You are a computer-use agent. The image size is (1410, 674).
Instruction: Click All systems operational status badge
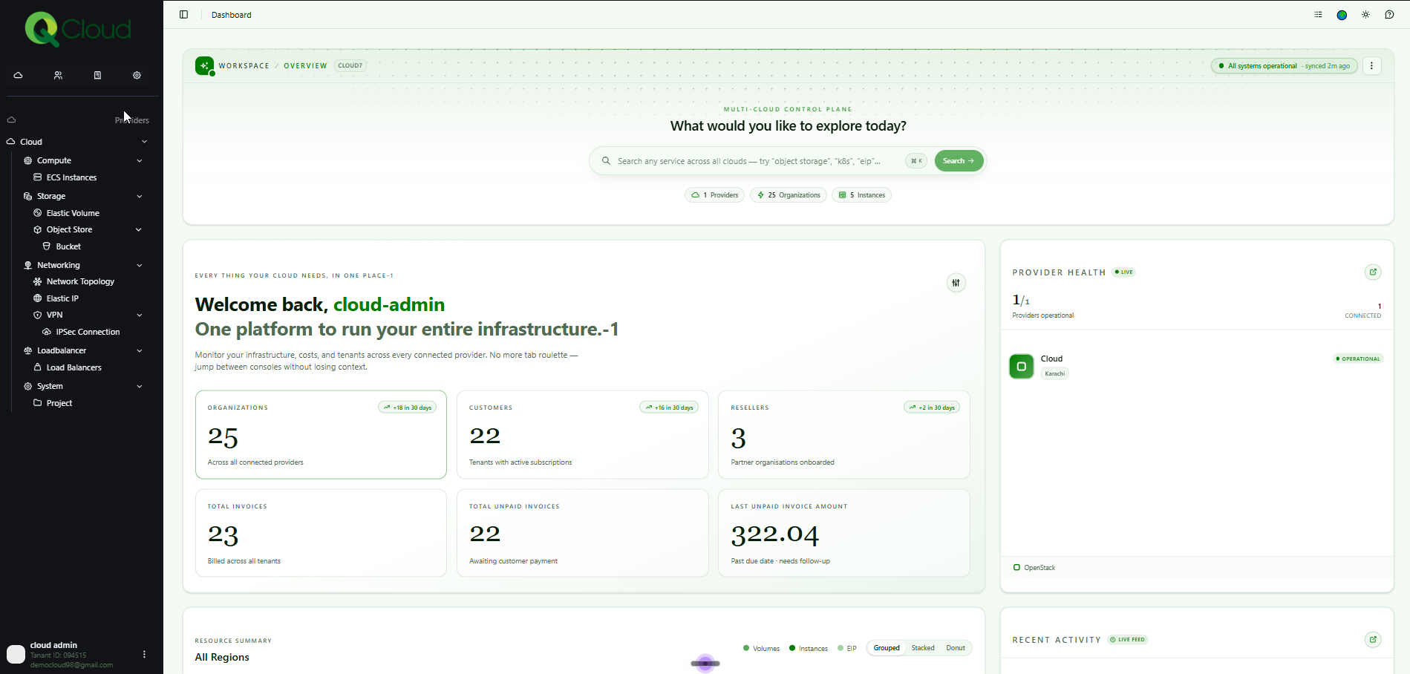tap(1285, 66)
